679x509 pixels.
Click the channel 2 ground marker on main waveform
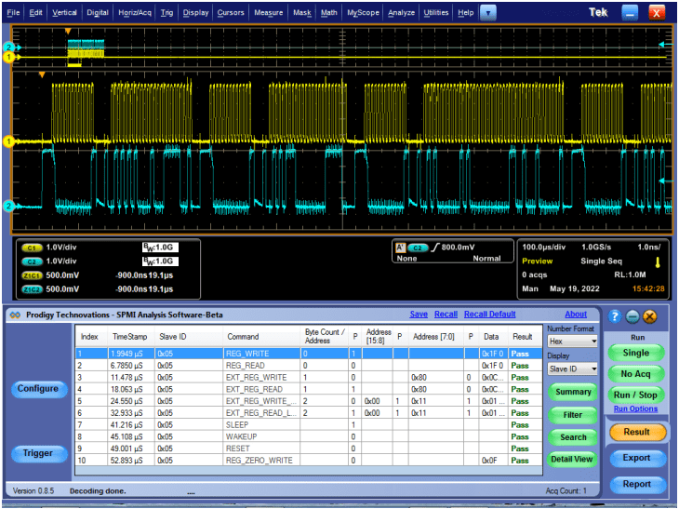tap(8, 206)
